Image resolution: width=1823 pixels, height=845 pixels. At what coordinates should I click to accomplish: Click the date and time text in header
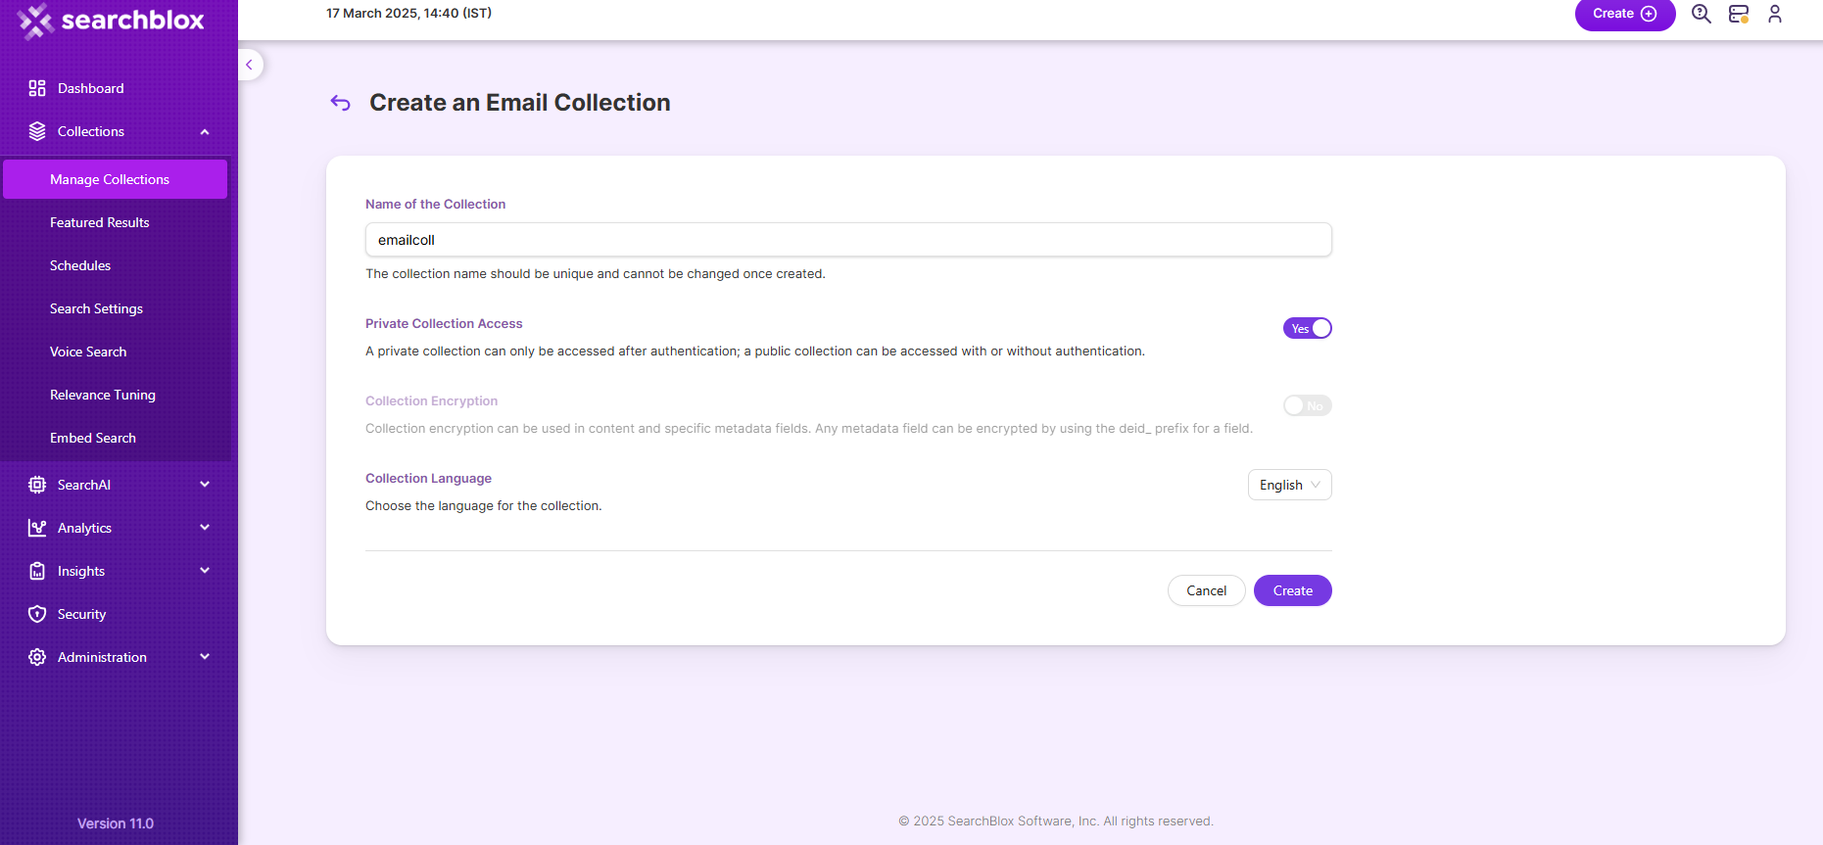408,13
